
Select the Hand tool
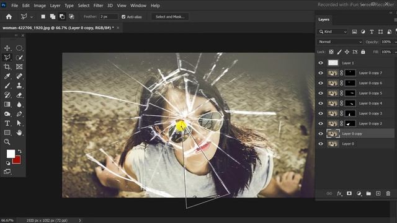tap(19, 133)
